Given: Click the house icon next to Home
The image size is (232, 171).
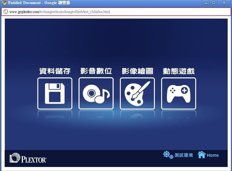Looking at the screenshot, I should click(202, 155).
